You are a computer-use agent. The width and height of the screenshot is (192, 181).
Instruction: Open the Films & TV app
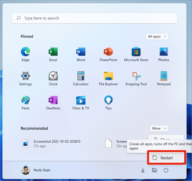coord(81,103)
